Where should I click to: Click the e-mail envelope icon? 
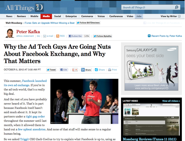pyautogui.click(x=45, y=36)
